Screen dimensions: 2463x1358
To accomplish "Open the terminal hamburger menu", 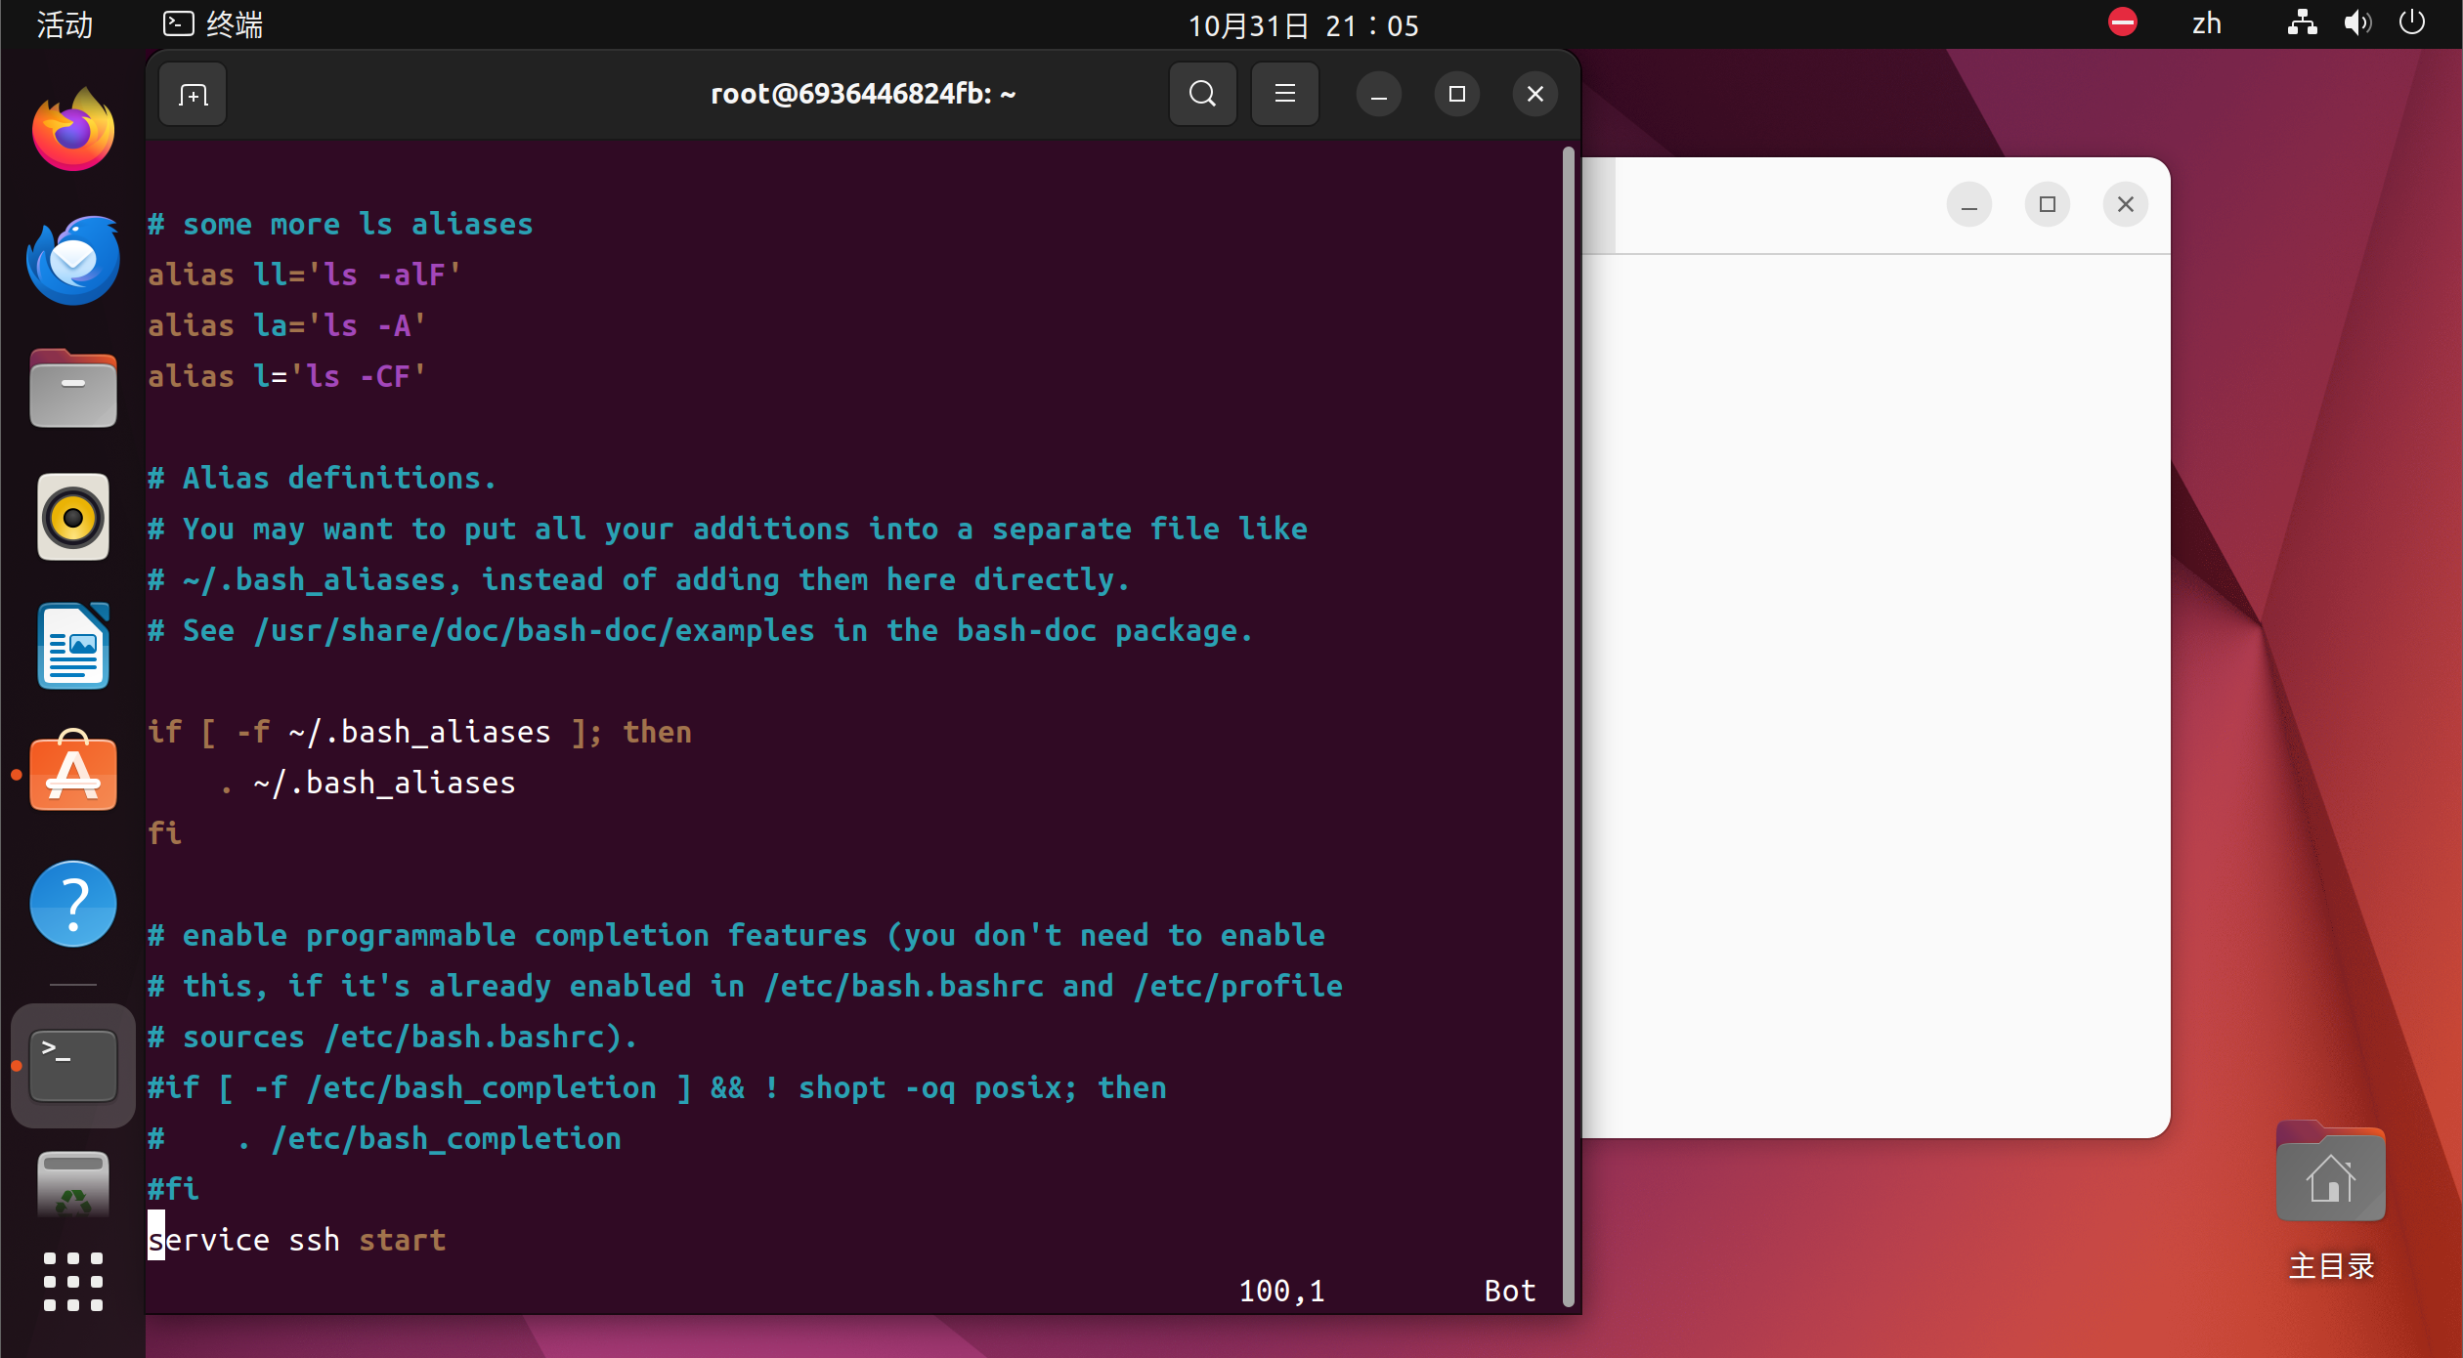I will [1284, 95].
